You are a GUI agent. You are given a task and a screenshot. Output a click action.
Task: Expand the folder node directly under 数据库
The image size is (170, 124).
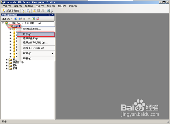[10, 29]
